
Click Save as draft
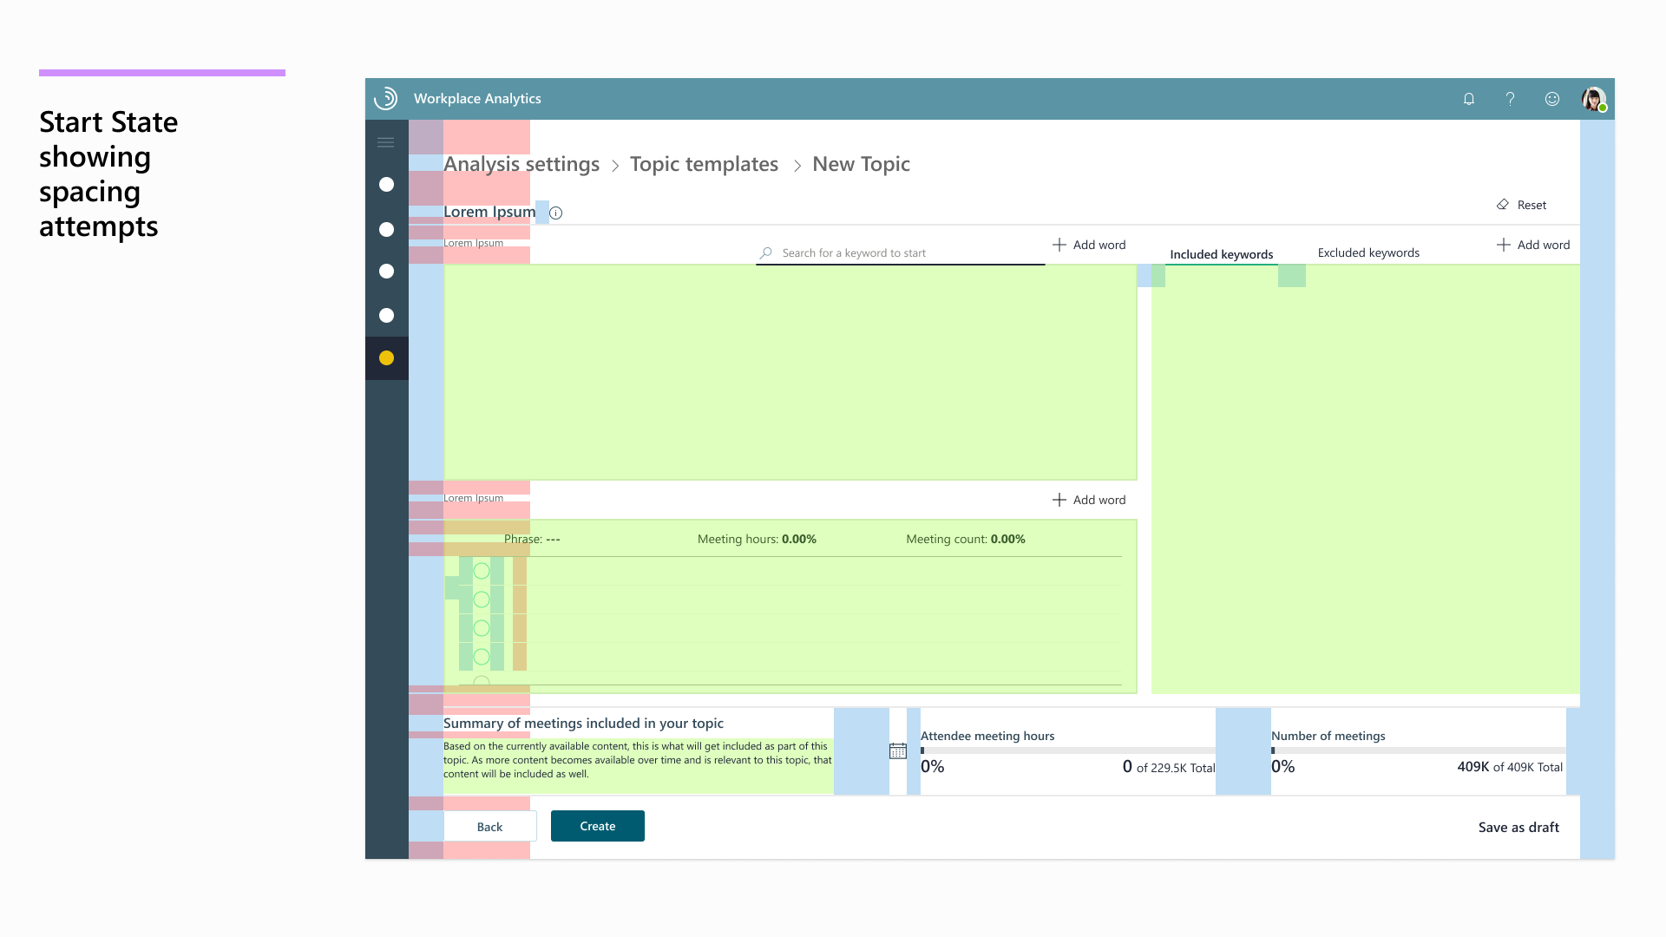click(1518, 827)
